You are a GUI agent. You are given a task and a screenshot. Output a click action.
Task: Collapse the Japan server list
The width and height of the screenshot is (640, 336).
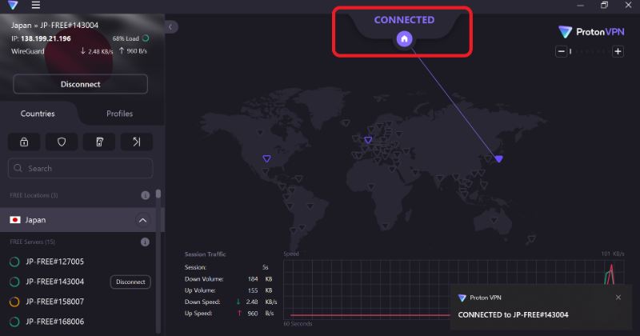point(142,220)
